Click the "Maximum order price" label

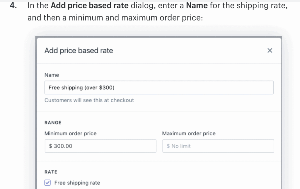tap(189, 134)
